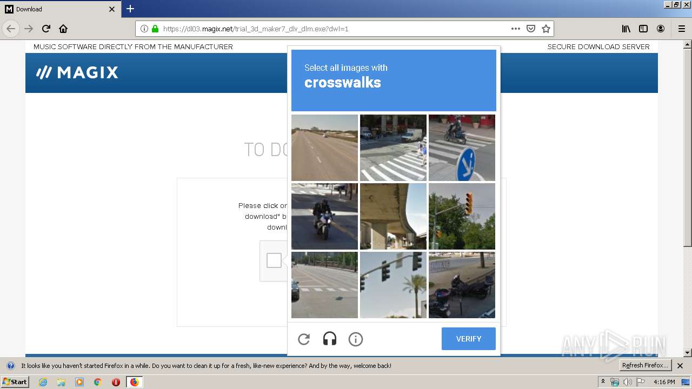Reload the captcha challenge images

click(304, 339)
